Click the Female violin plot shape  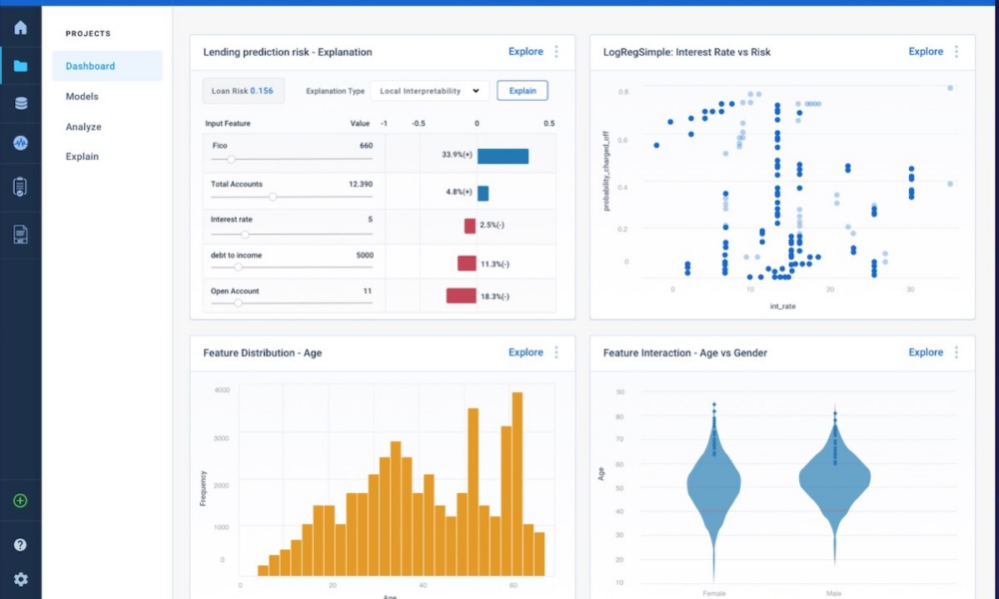(713, 486)
